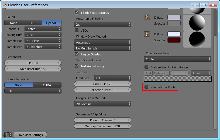Click the Prefetch Frames: 0 field
220x140 pixels.
click(x=102, y=120)
